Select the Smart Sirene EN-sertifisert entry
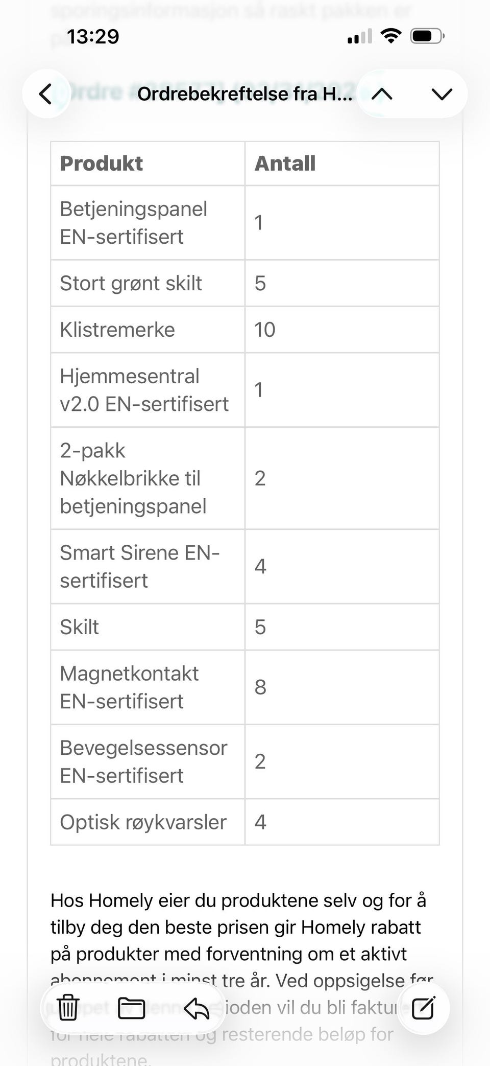The height and width of the screenshot is (1066, 490). click(x=140, y=566)
